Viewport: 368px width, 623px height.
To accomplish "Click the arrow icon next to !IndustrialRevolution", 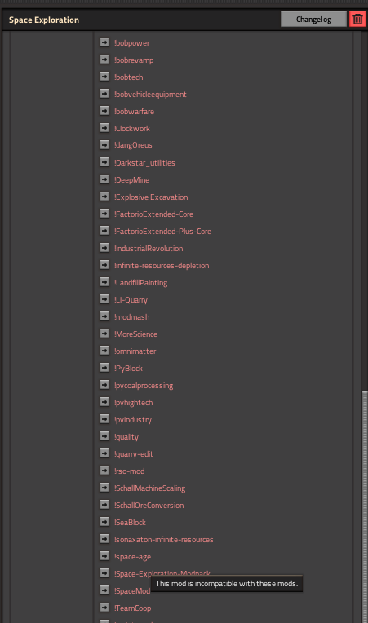I will pos(104,248).
